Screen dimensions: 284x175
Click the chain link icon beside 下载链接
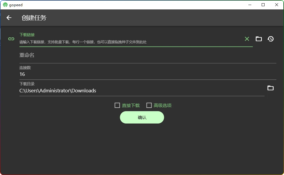pos(11,39)
